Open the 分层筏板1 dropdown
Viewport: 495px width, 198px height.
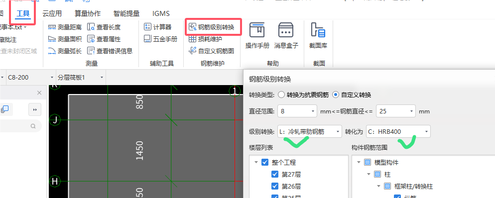tap(81, 77)
